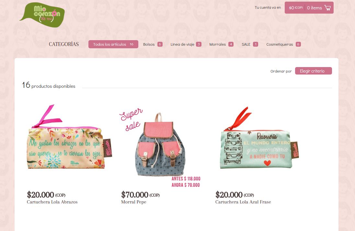Click the 0 ítems cart counter
Viewport: 355px width, 231px height.
(315, 8)
